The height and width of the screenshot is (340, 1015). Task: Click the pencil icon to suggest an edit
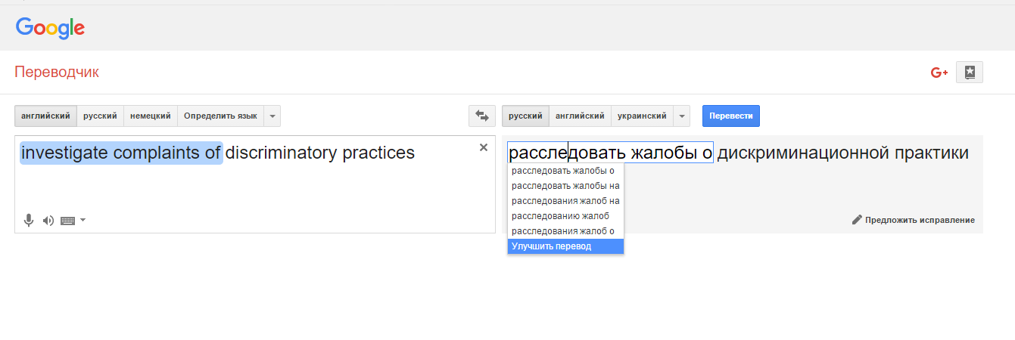(x=857, y=220)
